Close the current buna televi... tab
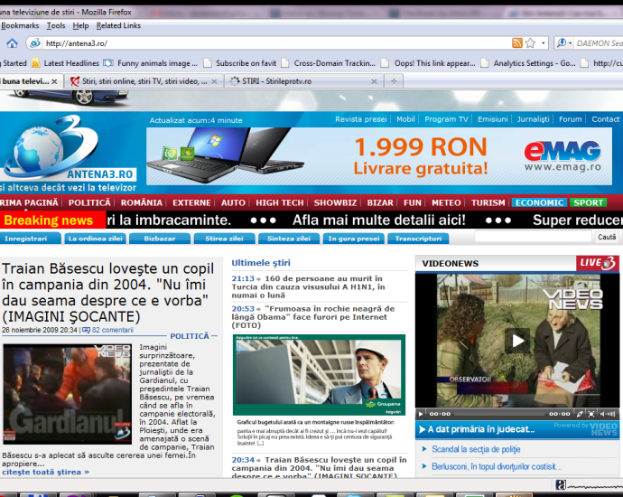 click(x=54, y=81)
